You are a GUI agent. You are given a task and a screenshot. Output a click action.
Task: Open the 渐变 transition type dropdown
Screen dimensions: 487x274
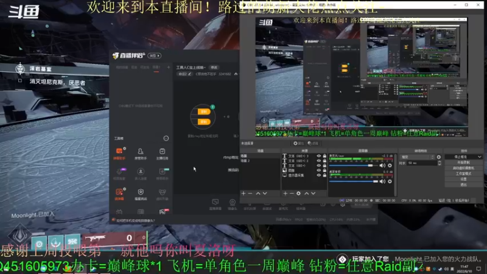coord(417,157)
